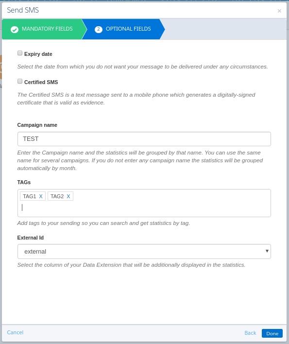Enable the Expiry date checkbox
The image size is (289, 344).
pos(20,53)
